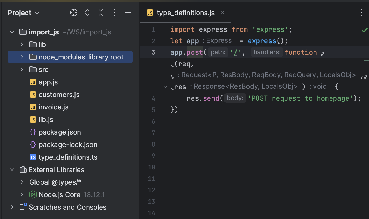
Task: Click the Node.js Core hexagon icon
Action: point(33,194)
